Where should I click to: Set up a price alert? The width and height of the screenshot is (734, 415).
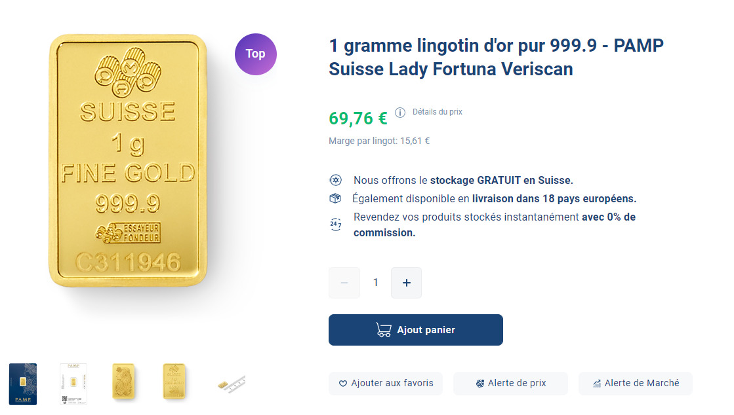point(510,384)
